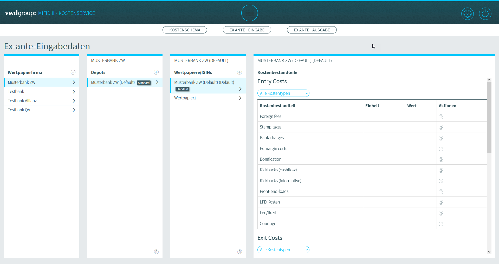Click scrollbar down arrow in cost panel
The width and height of the screenshot is (499, 264).
[489, 252]
